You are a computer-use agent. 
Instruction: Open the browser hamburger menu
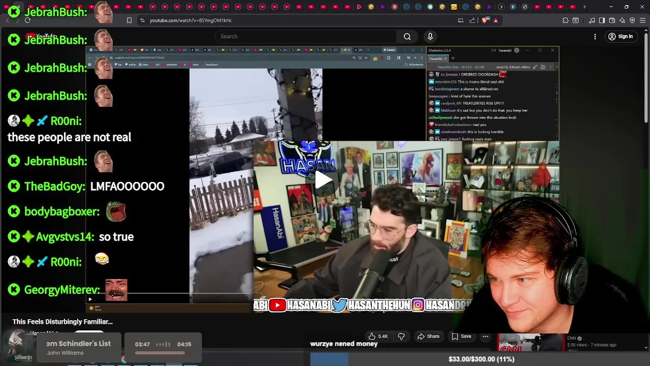point(642,20)
